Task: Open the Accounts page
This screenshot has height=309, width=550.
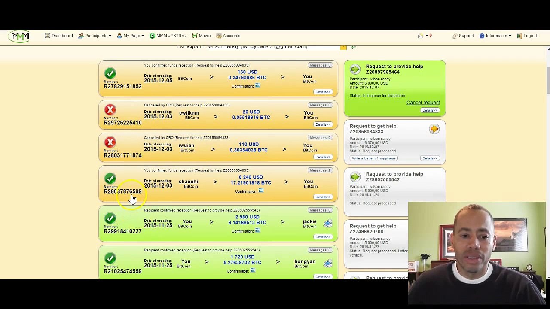Action: pos(228,36)
